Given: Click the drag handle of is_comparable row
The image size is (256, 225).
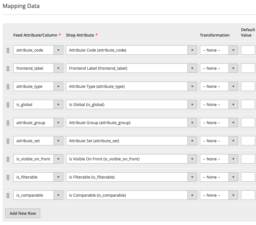Looking at the screenshot, I should pyautogui.click(x=8, y=196).
